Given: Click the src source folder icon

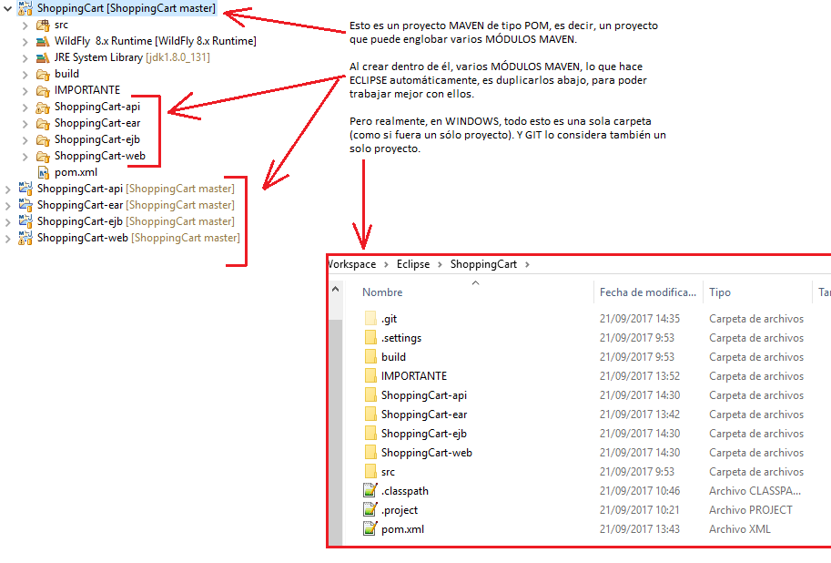Looking at the screenshot, I should click(x=43, y=25).
